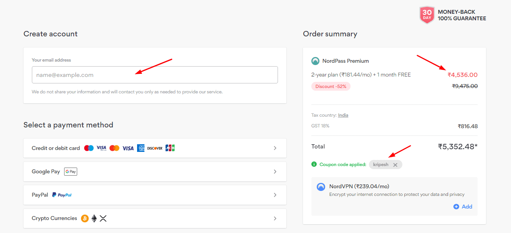Click the Discount -52% badge
Viewport: 511px width, 233px height.
point(331,86)
